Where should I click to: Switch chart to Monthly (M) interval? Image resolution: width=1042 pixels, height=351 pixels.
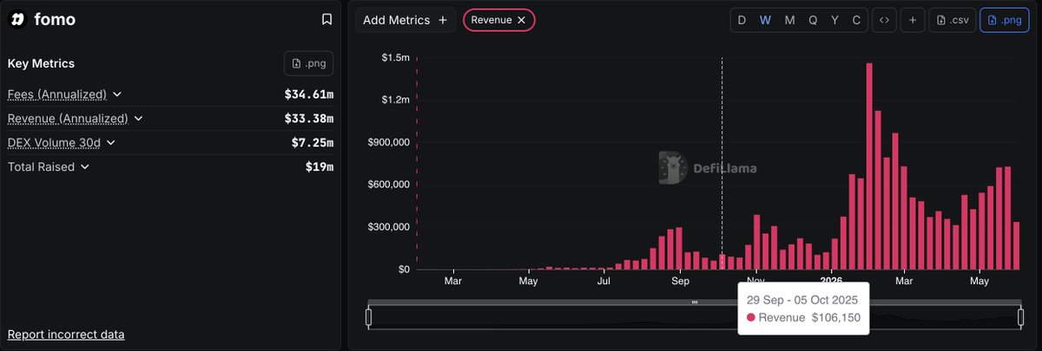click(789, 20)
